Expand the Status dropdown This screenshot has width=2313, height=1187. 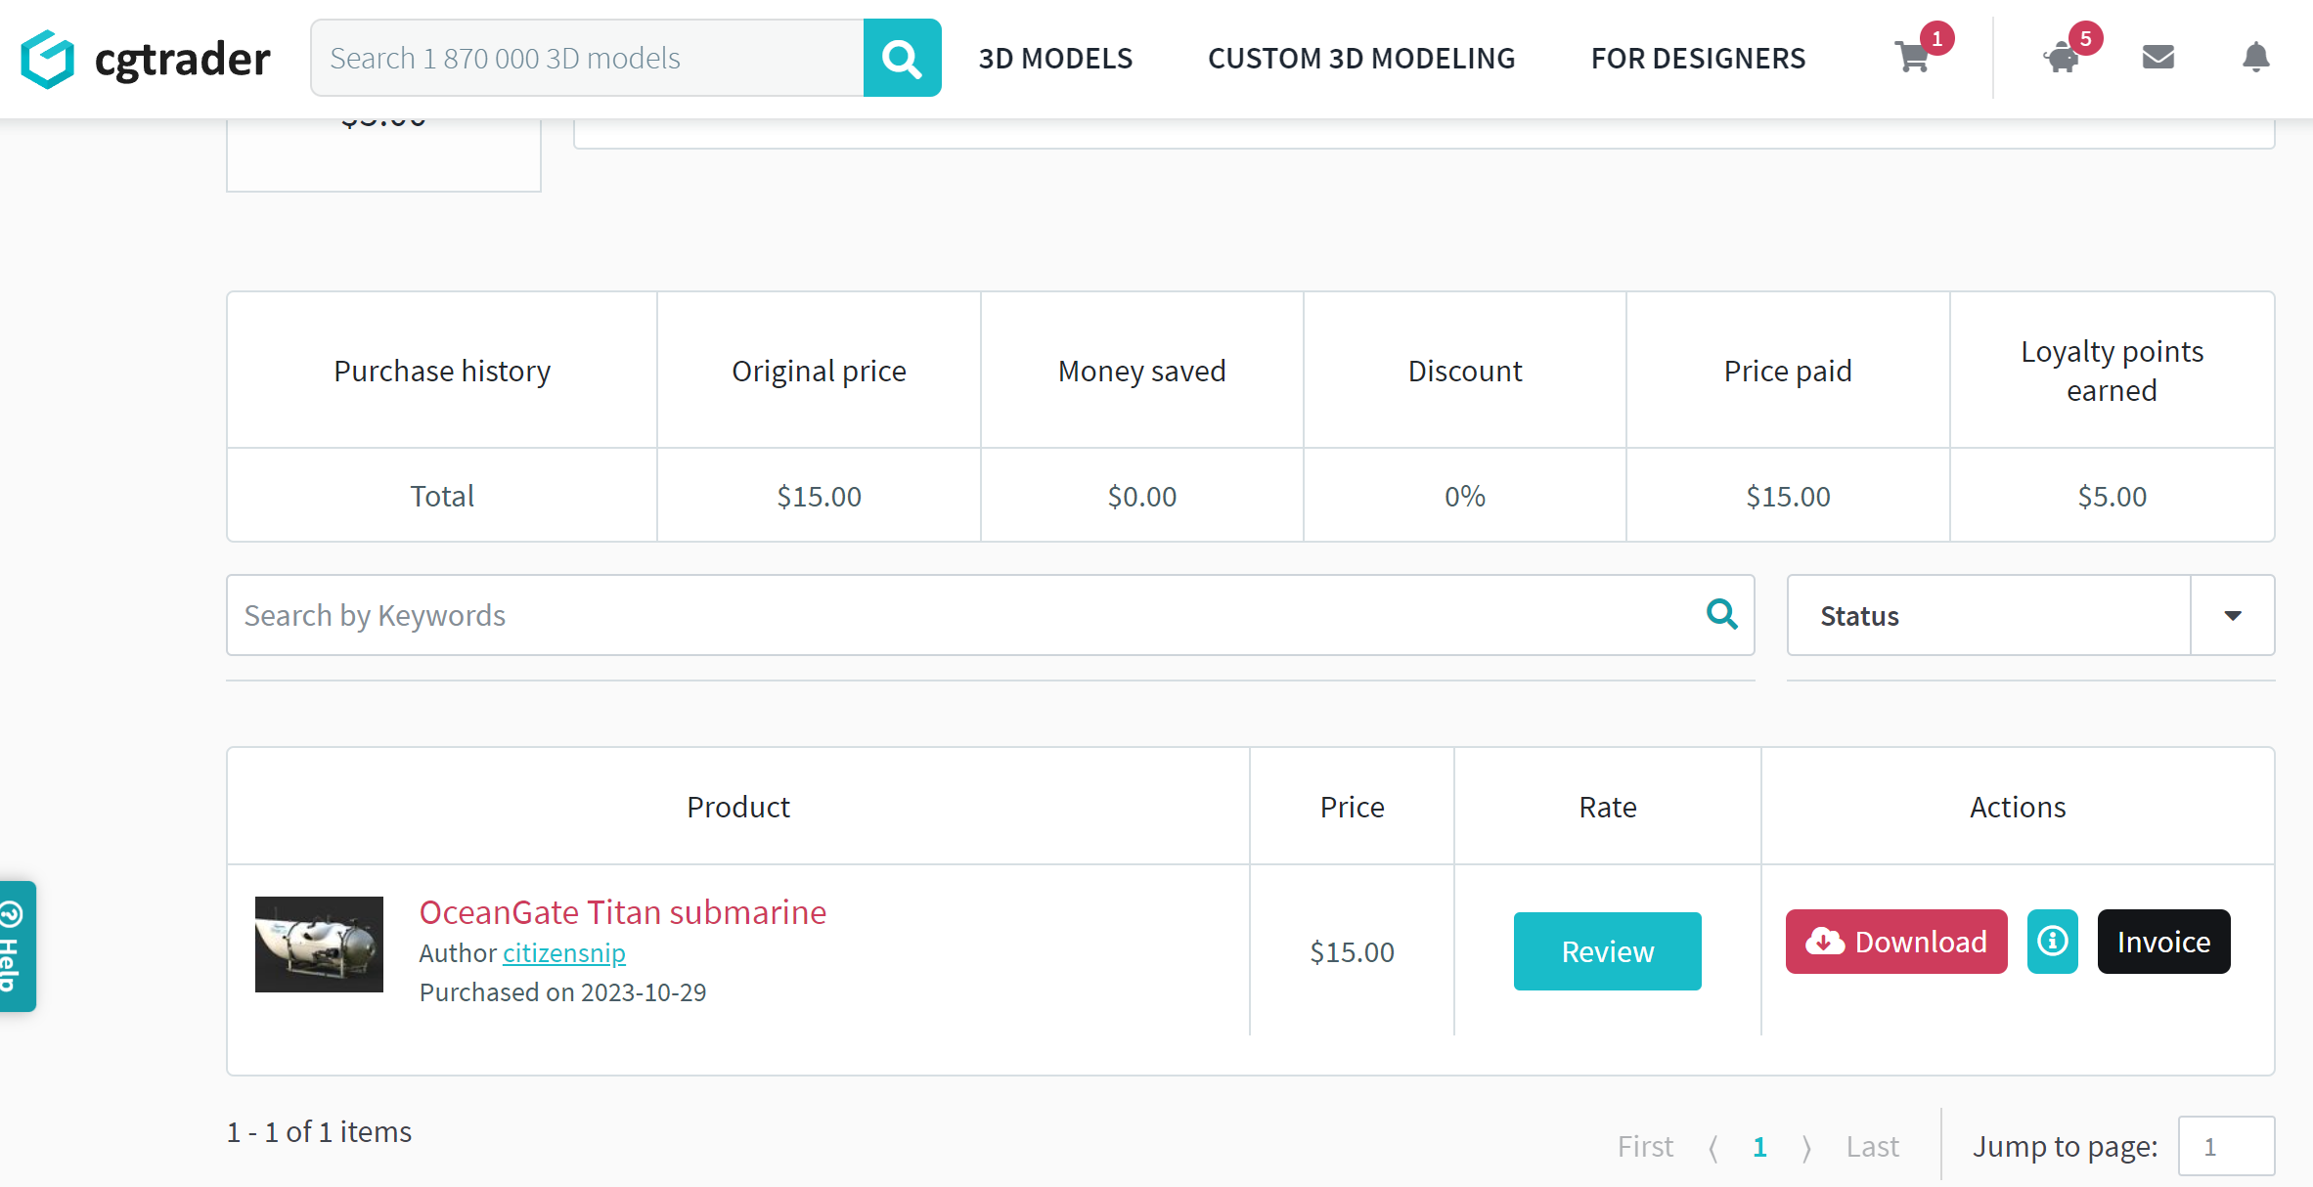pyautogui.click(x=2030, y=615)
